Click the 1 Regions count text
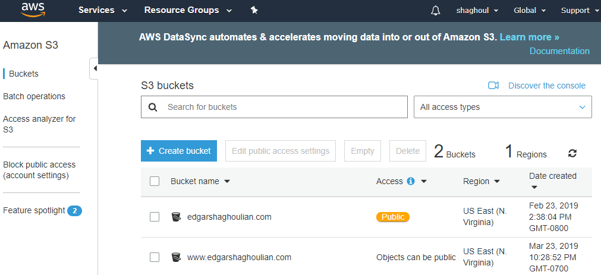601x275 pixels. [526, 151]
